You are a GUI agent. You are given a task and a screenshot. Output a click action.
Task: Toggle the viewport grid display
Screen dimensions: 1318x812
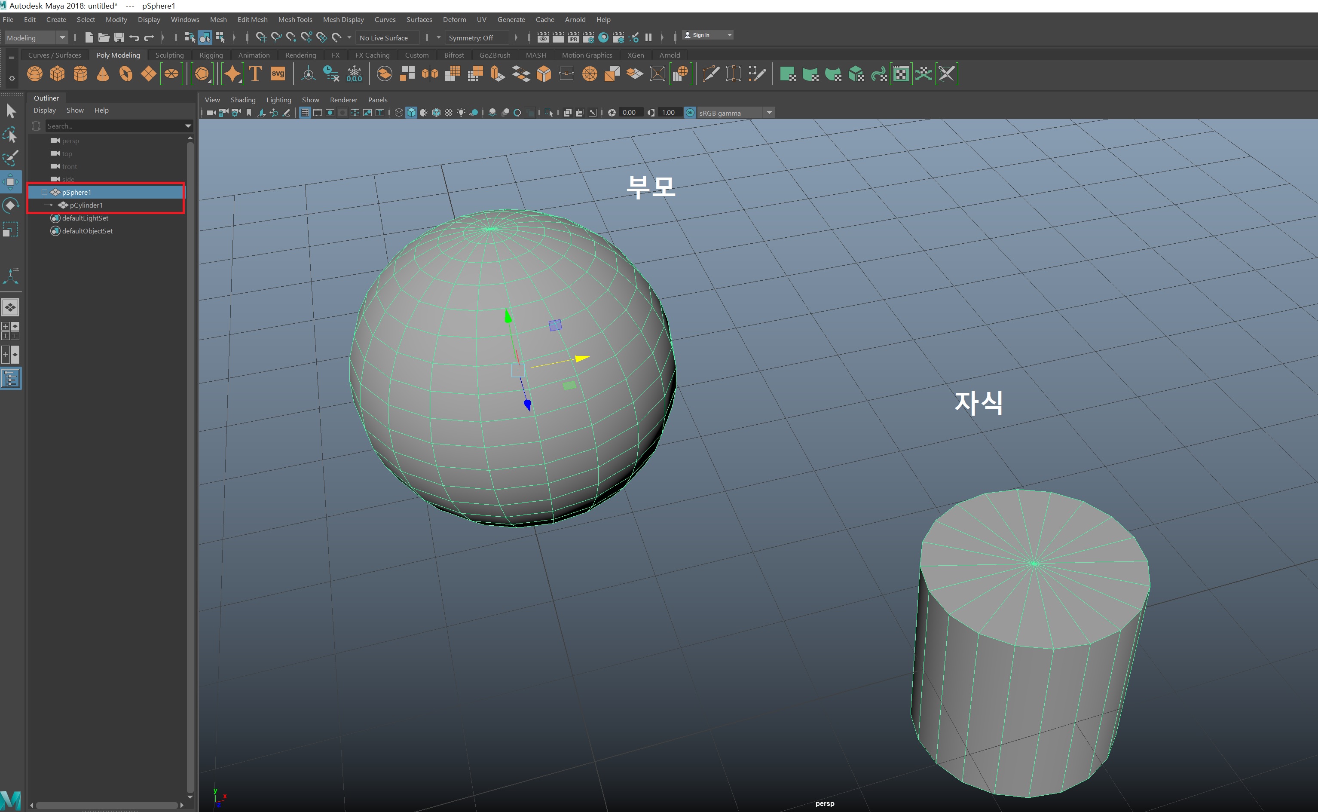tap(305, 112)
